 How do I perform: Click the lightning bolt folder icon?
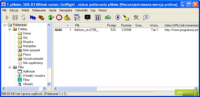(x=126, y=17)
